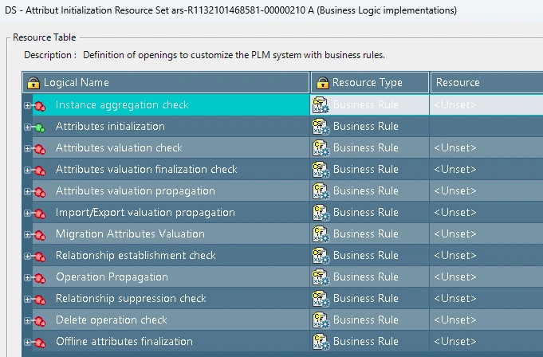Expand the Instance aggregation check node

click(x=27, y=105)
